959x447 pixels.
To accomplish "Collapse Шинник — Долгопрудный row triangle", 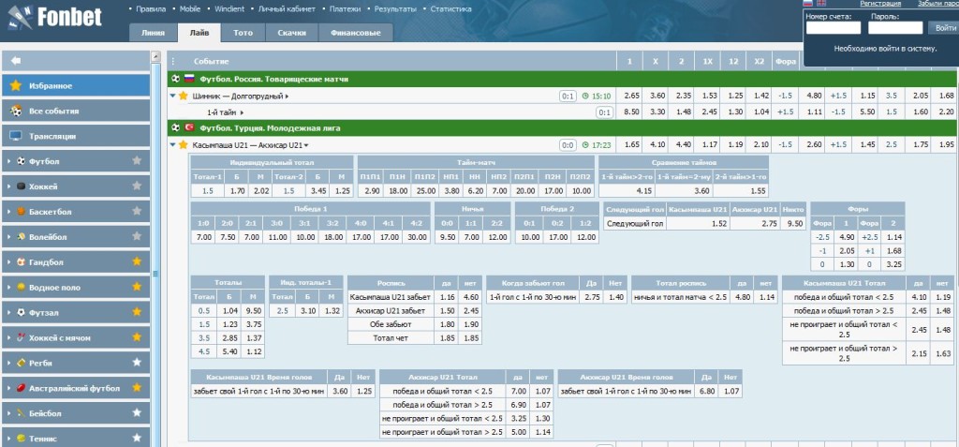I will (172, 97).
